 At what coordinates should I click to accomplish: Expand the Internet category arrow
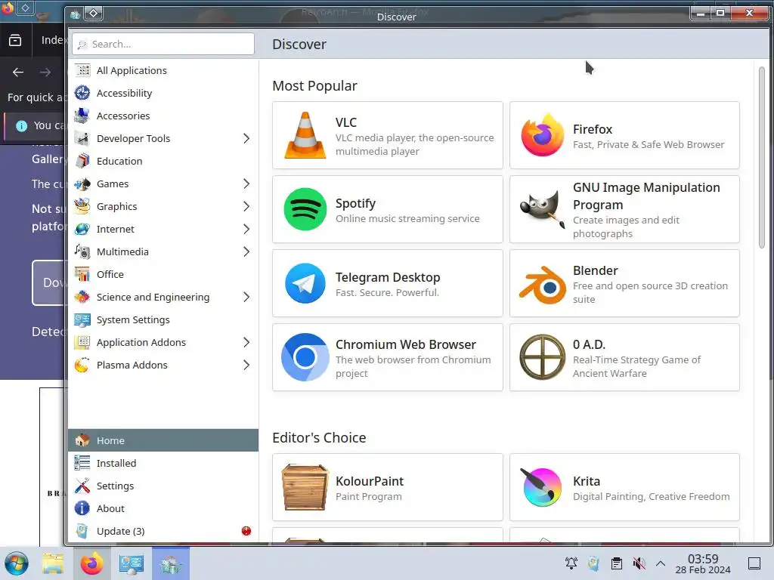[x=246, y=230]
